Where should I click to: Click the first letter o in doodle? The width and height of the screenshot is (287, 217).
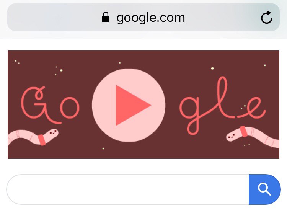pos(70,108)
